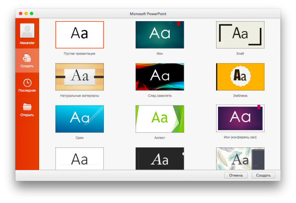Select the Срез blue template
296x203 pixels.
point(79,119)
